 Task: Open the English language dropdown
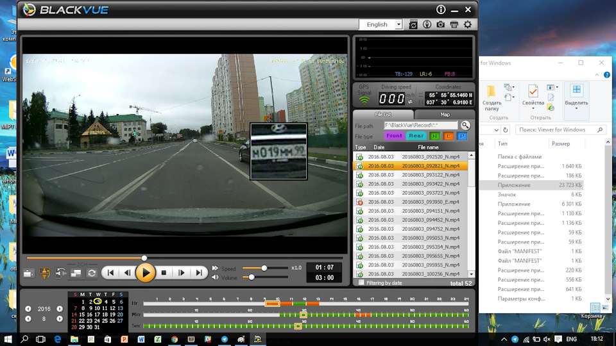click(x=398, y=24)
